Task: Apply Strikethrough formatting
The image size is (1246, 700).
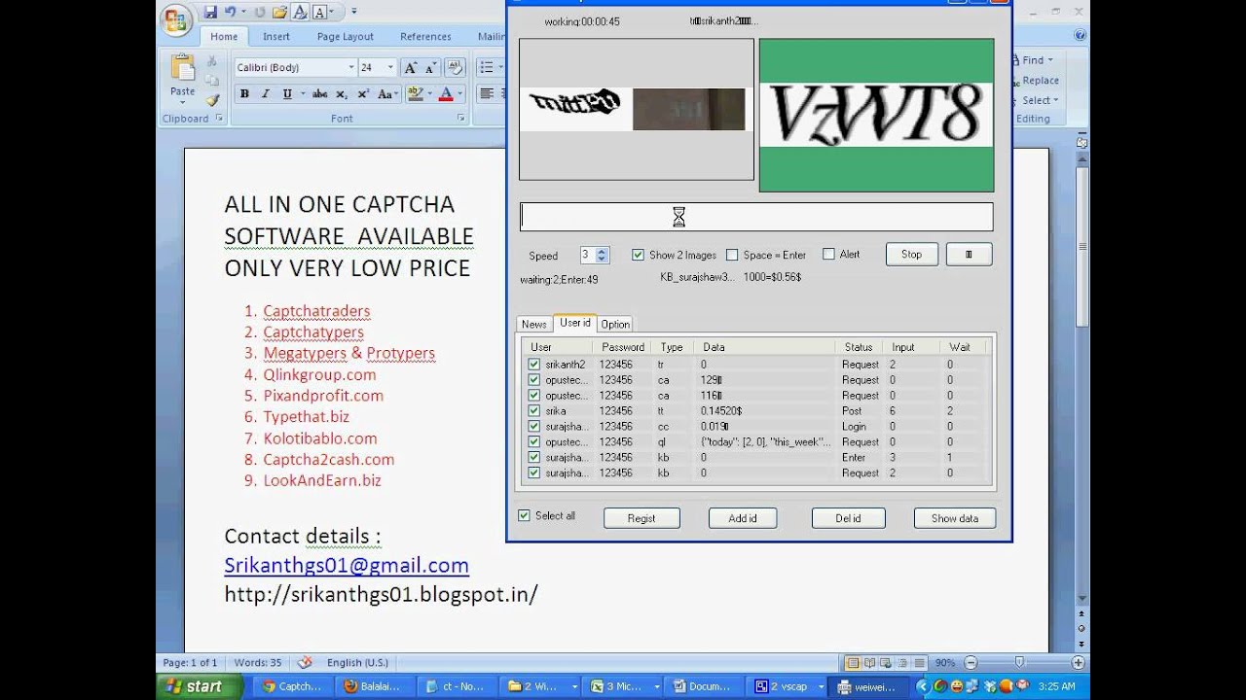Action: point(319,94)
